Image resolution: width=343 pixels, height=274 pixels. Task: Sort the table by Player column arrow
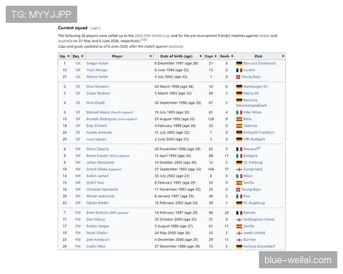(x=150, y=56)
